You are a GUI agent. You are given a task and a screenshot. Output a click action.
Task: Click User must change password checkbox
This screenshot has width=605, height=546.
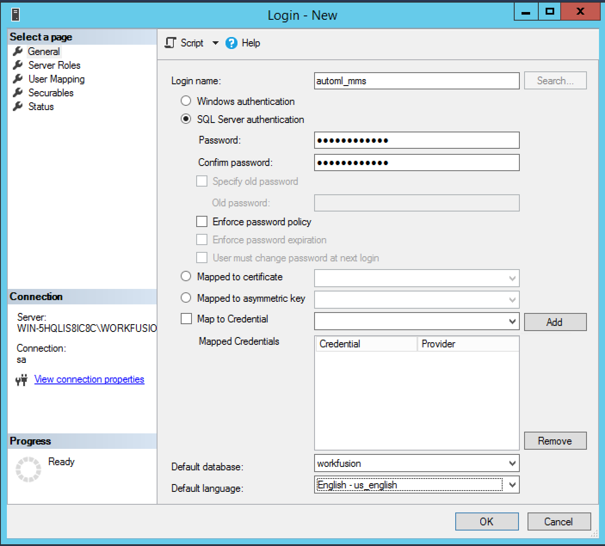pos(202,258)
